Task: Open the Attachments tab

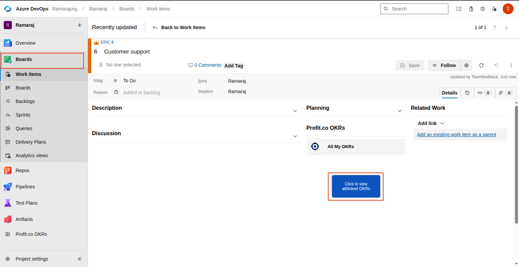Action: click(506, 93)
